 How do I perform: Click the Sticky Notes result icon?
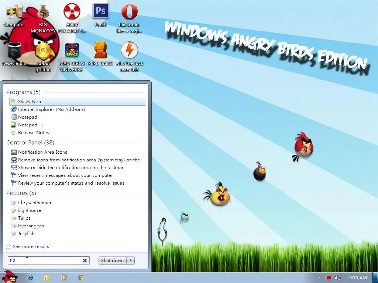click(x=14, y=102)
